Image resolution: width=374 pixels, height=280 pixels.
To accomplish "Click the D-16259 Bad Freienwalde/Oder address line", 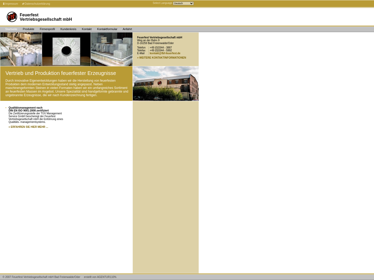I will pos(155,43).
